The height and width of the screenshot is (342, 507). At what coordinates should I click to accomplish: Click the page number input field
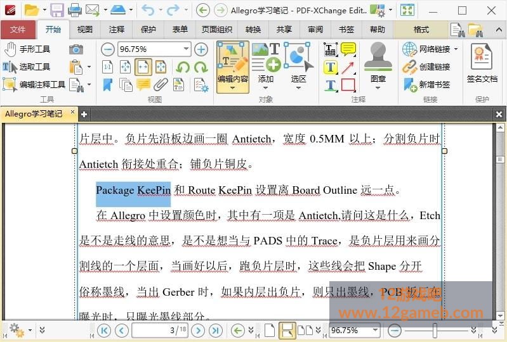point(160,330)
